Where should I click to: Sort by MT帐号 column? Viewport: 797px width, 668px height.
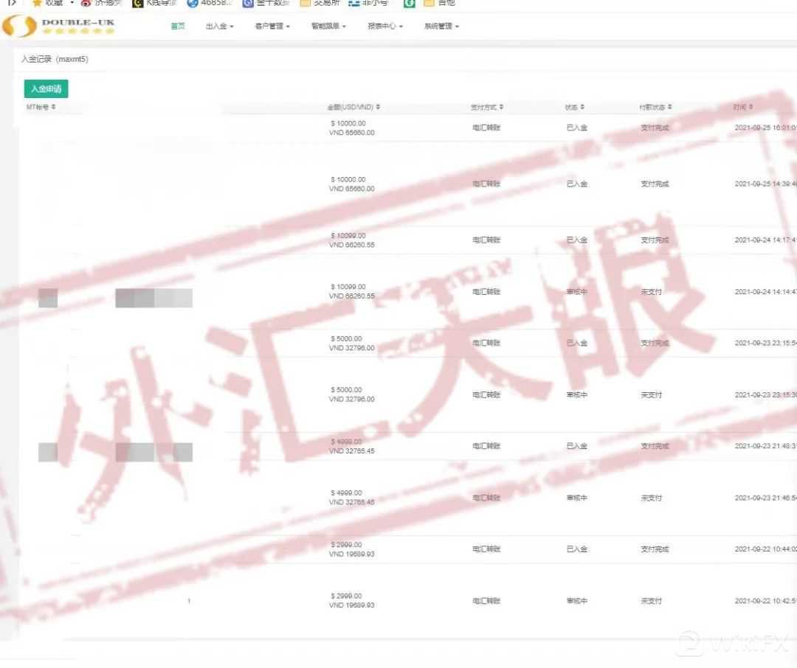point(41,107)
